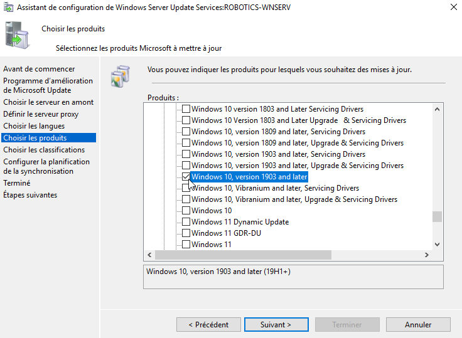Open the Étapes suivantes step
This screenshot has height=338, width=462.
coord(30,195)
